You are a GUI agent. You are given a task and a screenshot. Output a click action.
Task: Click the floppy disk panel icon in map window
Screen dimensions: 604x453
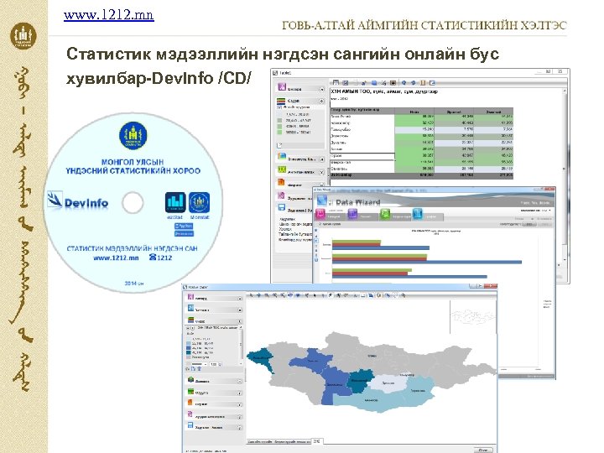click(x=190, y=425)
